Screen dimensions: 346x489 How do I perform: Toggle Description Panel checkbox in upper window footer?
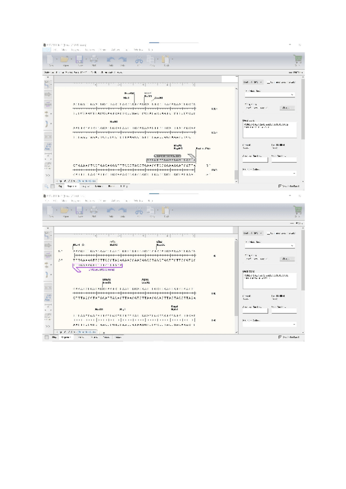tap(280, 186)
